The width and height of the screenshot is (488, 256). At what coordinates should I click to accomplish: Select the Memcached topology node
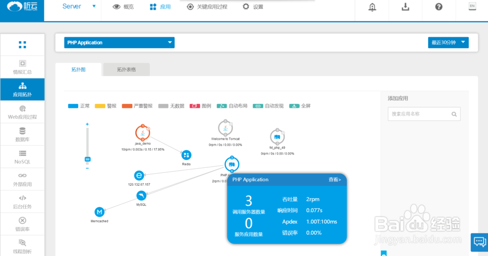(99, 212)
